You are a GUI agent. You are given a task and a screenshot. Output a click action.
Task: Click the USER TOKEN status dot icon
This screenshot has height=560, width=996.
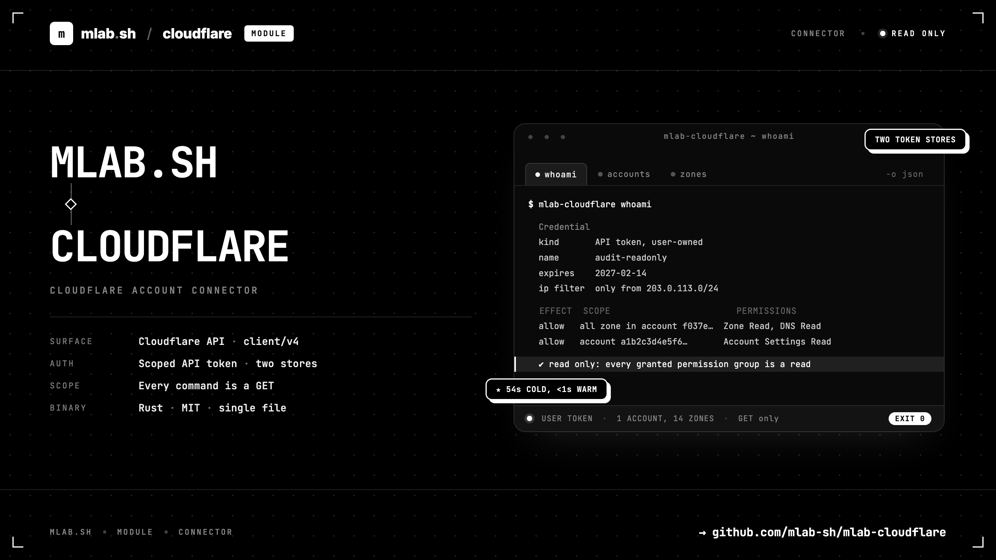(530, 418)
